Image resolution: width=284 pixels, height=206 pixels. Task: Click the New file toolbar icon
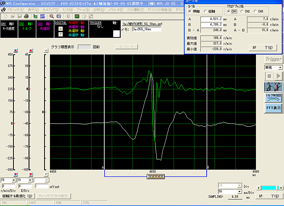click(x=6, y=16)
